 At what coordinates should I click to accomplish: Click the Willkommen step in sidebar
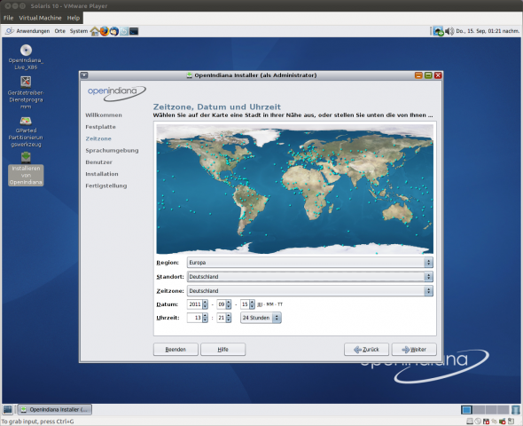tap(104, 115)
